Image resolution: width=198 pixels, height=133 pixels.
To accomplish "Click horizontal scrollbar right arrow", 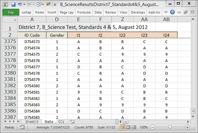I will (188, 121).
